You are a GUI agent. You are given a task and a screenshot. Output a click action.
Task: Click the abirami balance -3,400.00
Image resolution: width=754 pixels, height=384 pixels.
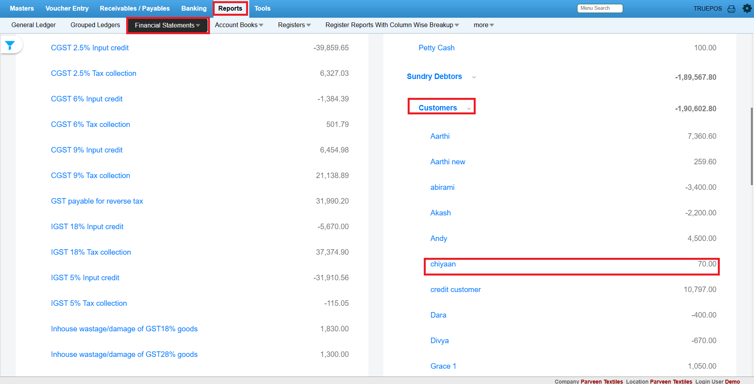click(701, 187)
